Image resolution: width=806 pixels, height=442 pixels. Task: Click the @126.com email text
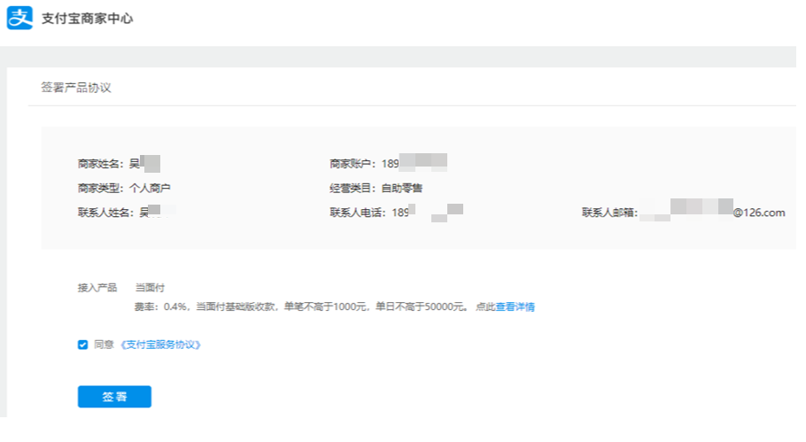(x=759, y=213)
